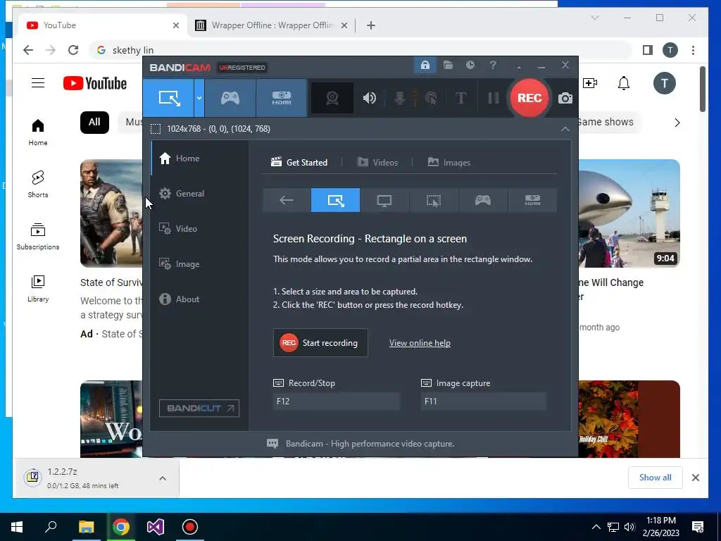This screenshot has height=541, width=721.
Task: Click the big red REC button
Action: point(529,98)
